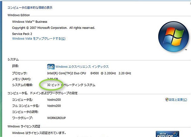Click the ask for genuine badge
Image resolution: width=191 pixels, height=137 pixels.
click(167, 134)
